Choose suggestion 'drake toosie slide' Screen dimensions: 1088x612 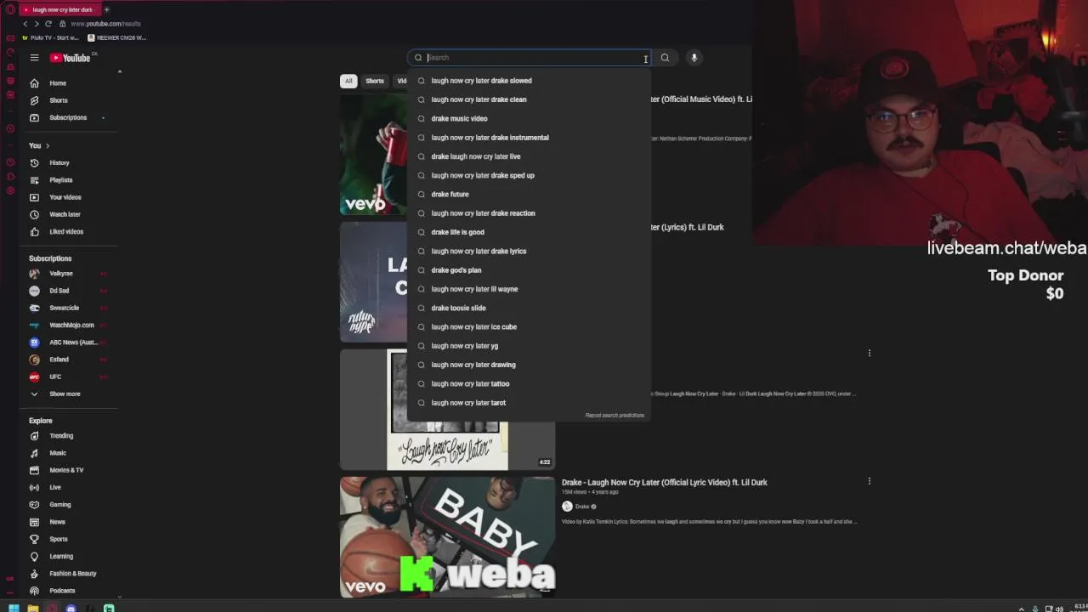[529, 308]
